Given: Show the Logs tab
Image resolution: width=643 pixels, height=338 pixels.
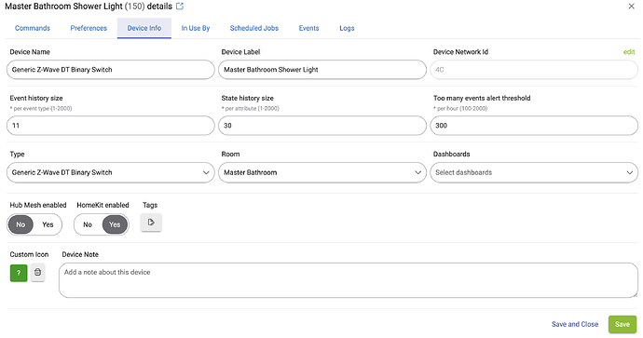Looking at the screenshot, I should [x=347, y=28].
